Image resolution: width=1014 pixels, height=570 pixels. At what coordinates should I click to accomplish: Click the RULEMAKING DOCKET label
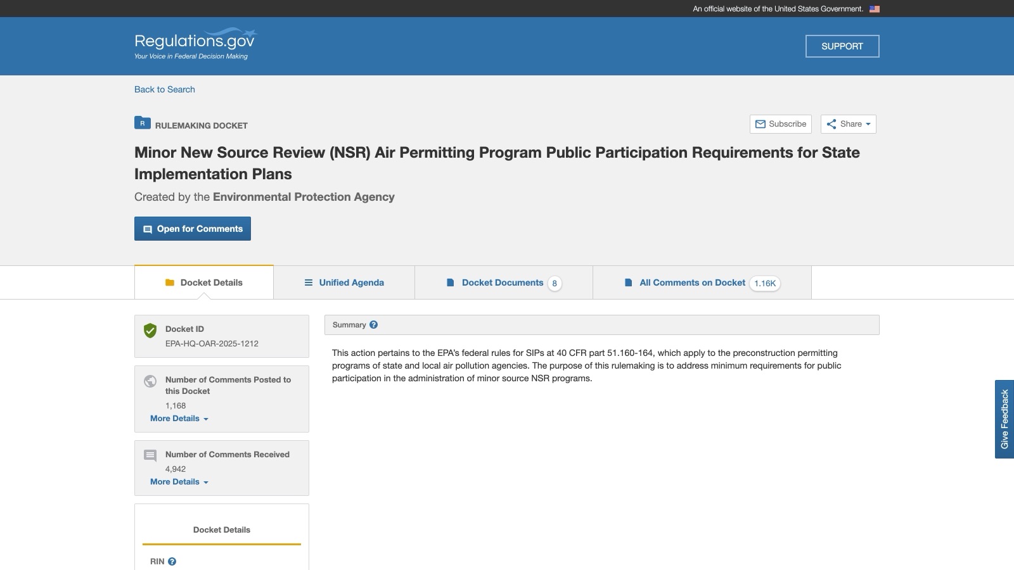pyautogui.click(x=202, y=125)
